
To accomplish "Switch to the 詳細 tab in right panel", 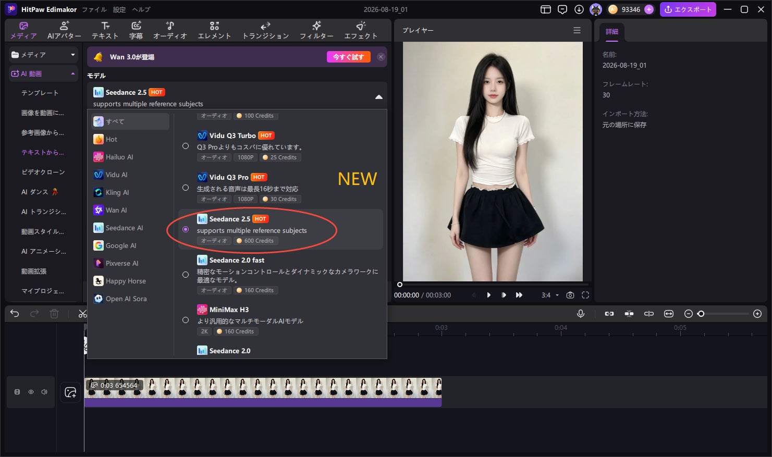I will (x=612, y=32).
